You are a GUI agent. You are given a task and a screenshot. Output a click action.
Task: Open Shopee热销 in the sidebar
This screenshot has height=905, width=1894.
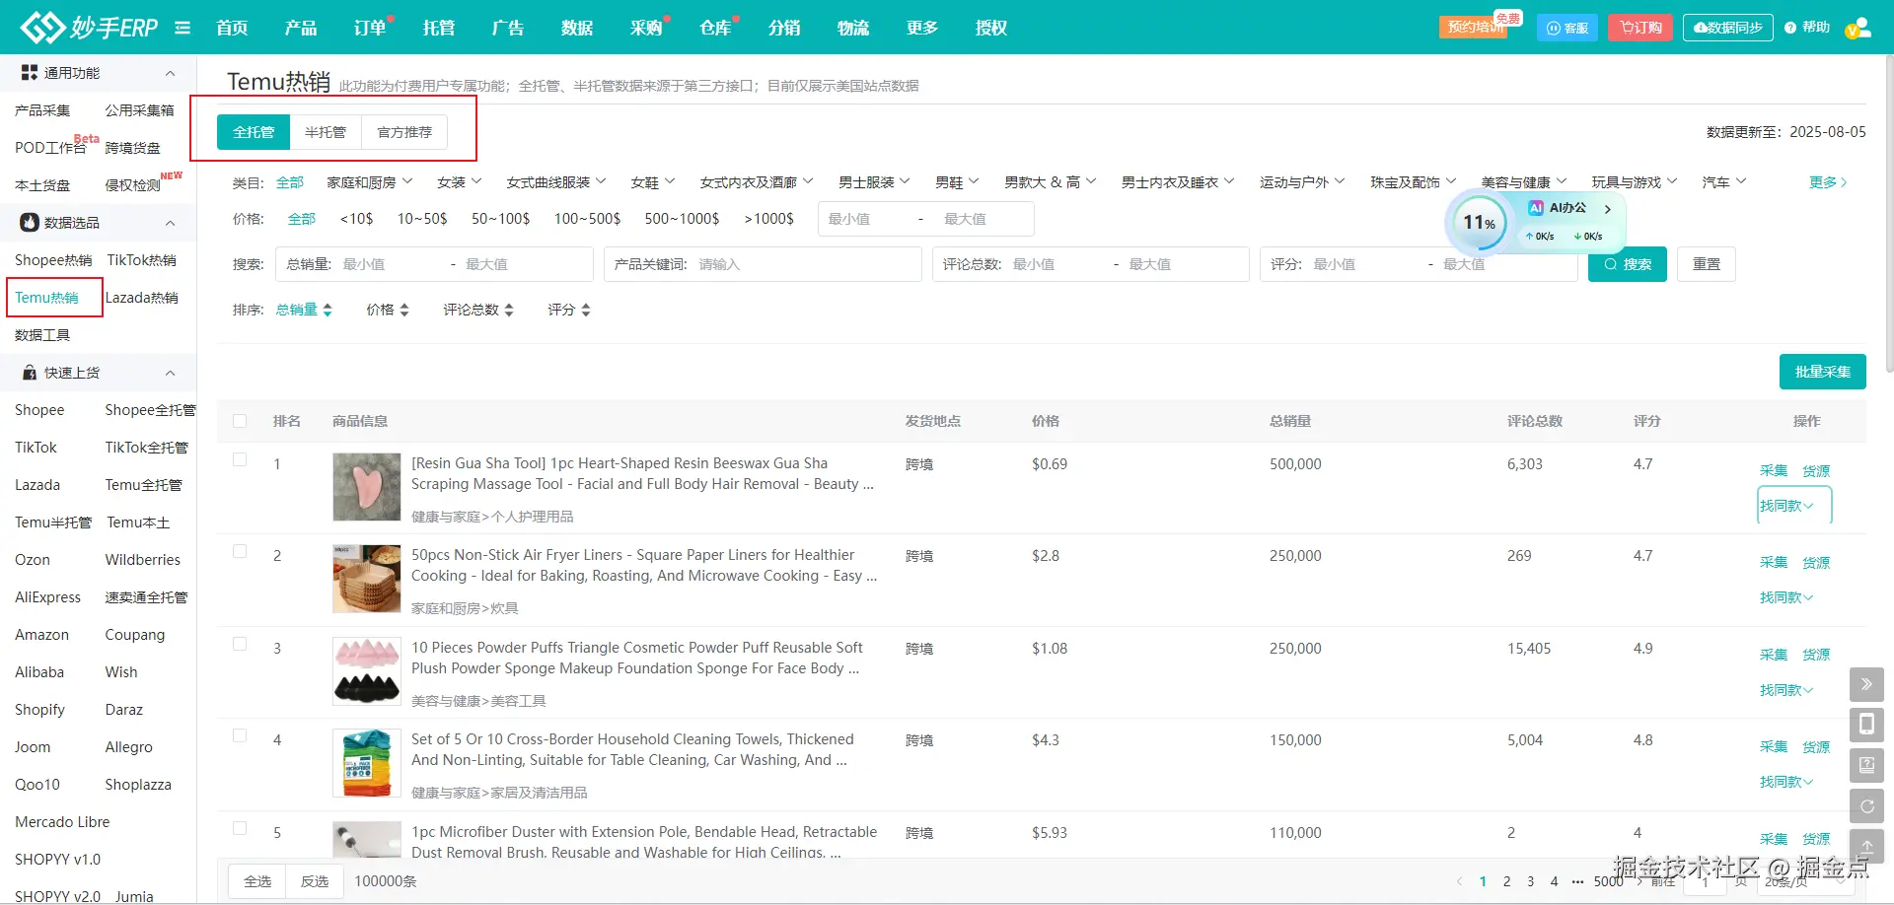(53, 260)
